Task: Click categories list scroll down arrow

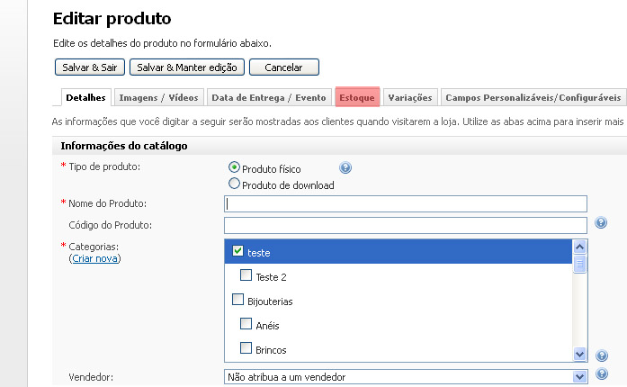Action: tap(579, 355)
